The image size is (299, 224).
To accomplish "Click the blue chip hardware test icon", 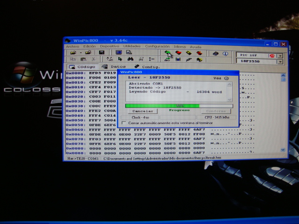I will click(x=178, y=59).
